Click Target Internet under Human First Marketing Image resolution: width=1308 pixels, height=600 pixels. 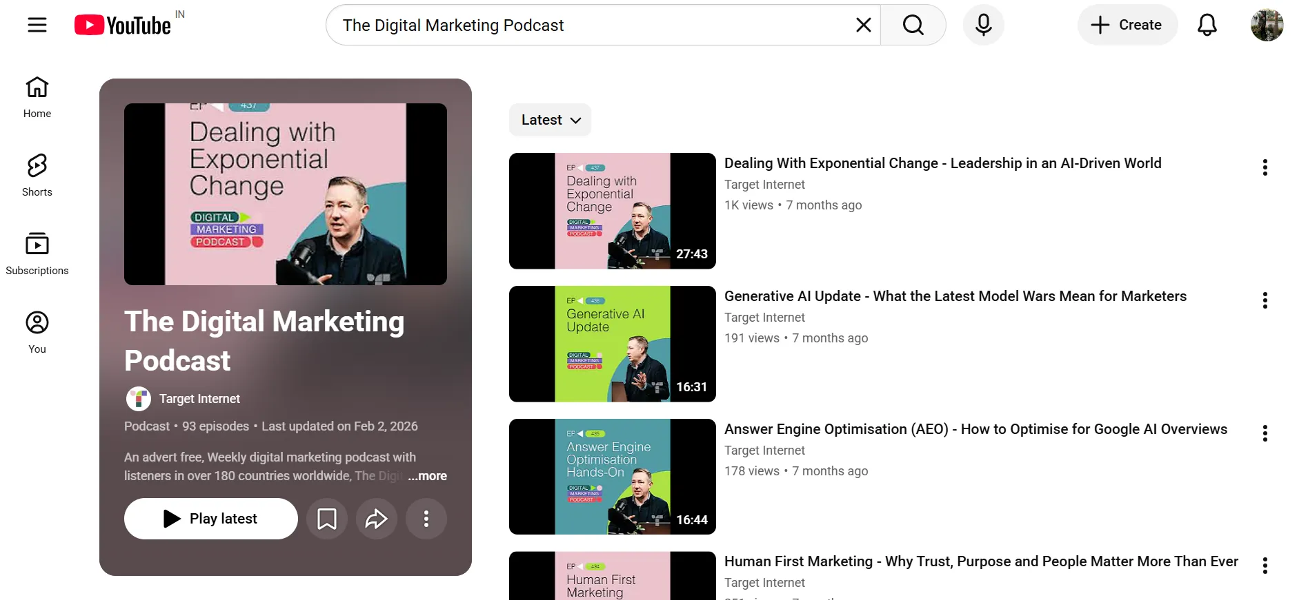(x=764, y=583)
